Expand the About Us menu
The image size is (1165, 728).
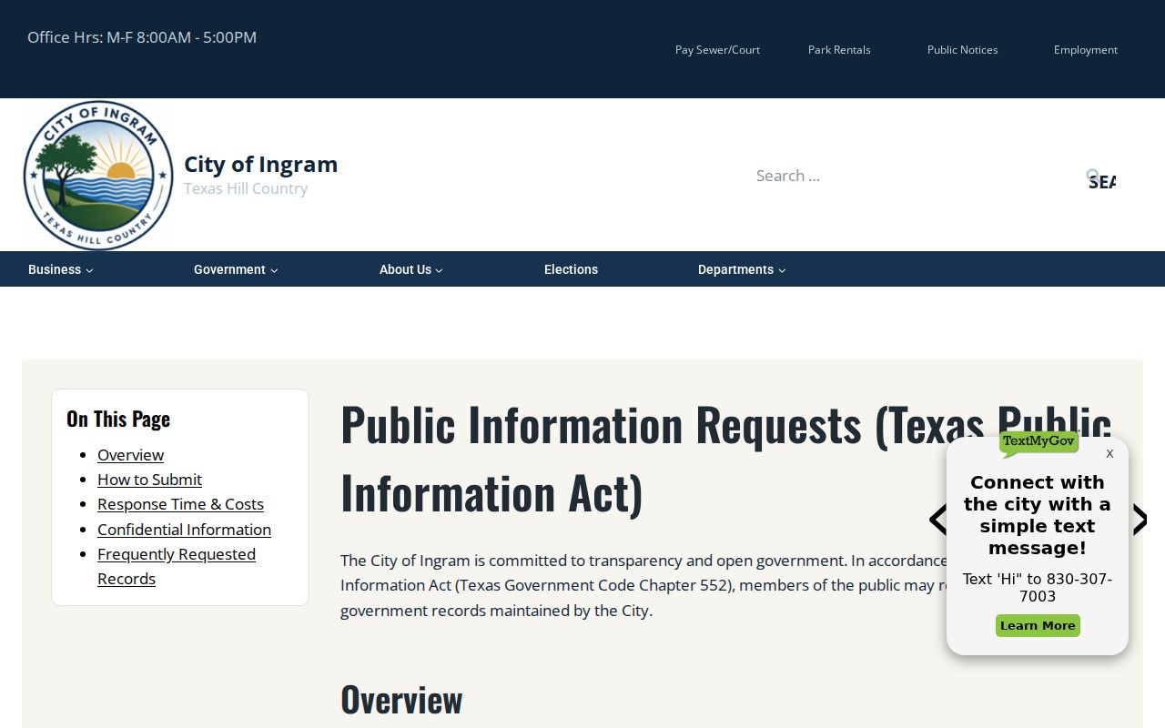tap(411, 269)
